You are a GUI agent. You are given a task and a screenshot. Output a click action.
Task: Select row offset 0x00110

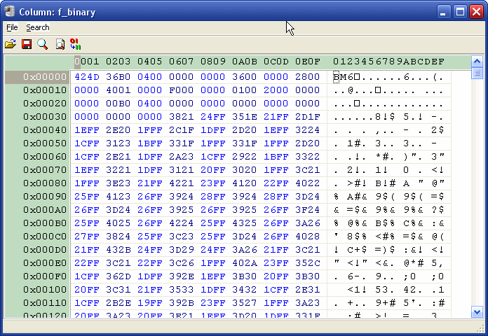click(x=45, y=303)
